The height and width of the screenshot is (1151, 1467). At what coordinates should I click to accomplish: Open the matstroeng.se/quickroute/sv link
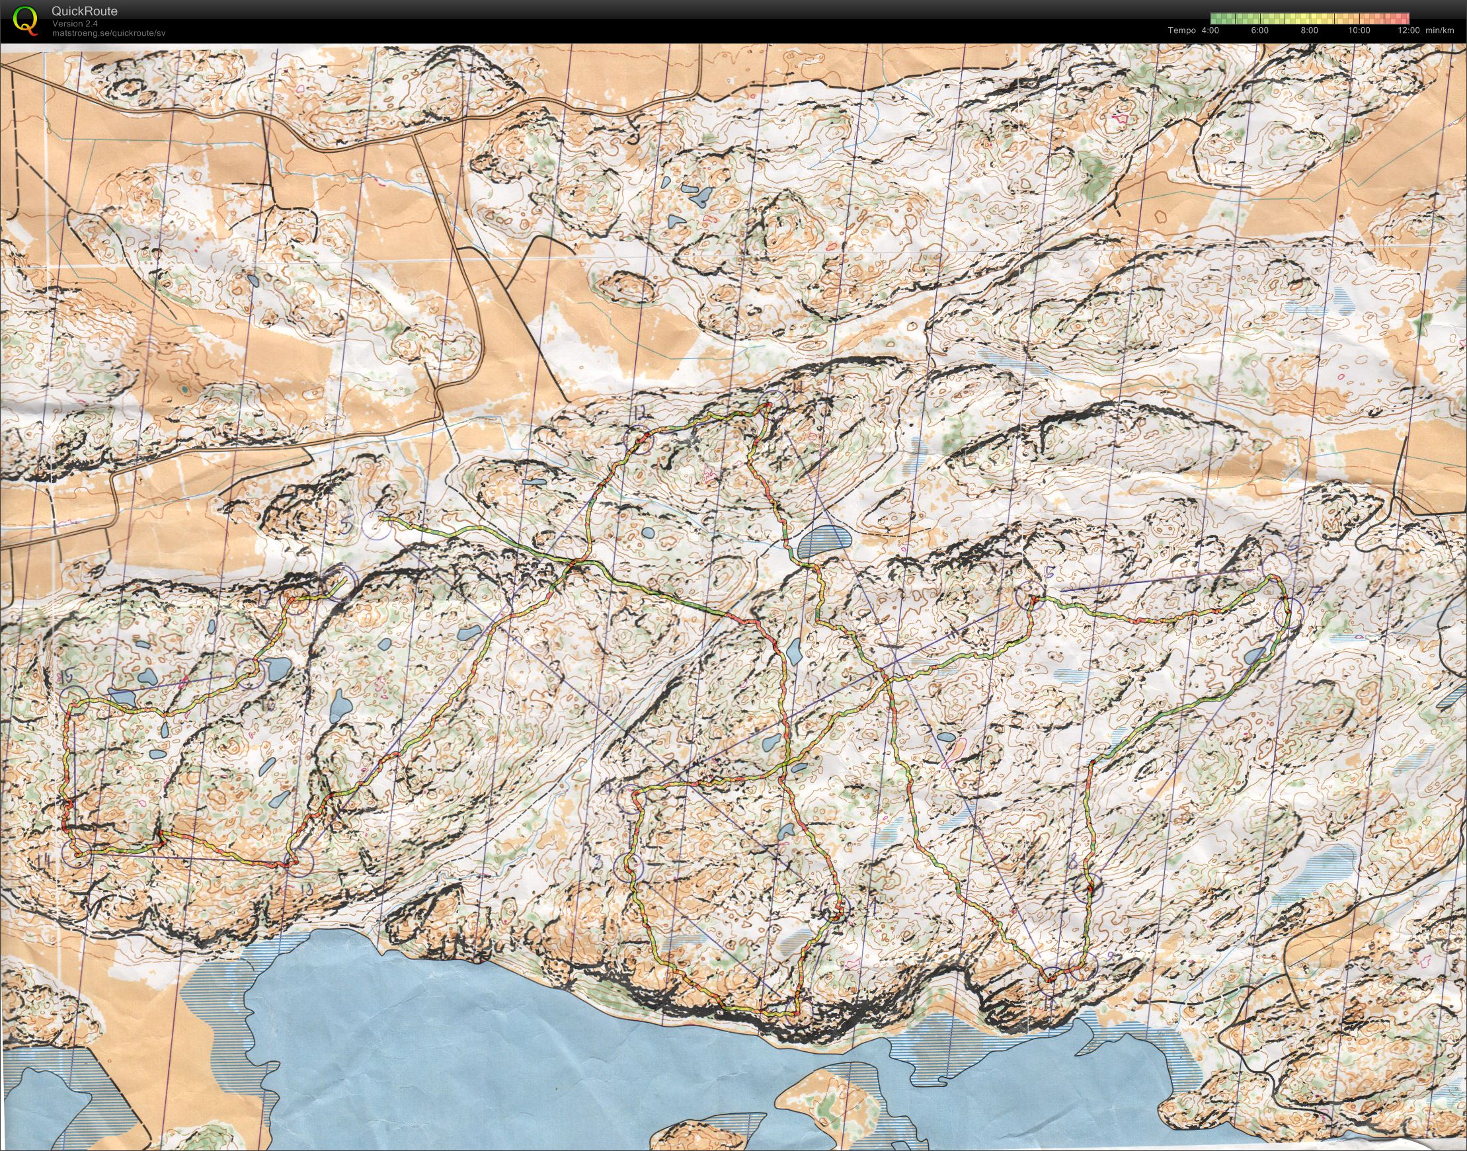point(108,32)
